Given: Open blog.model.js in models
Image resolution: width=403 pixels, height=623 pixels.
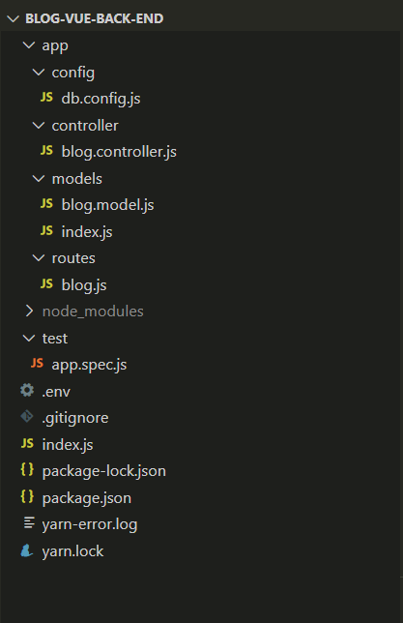Looking at the screenshot, I should (107, 205).
